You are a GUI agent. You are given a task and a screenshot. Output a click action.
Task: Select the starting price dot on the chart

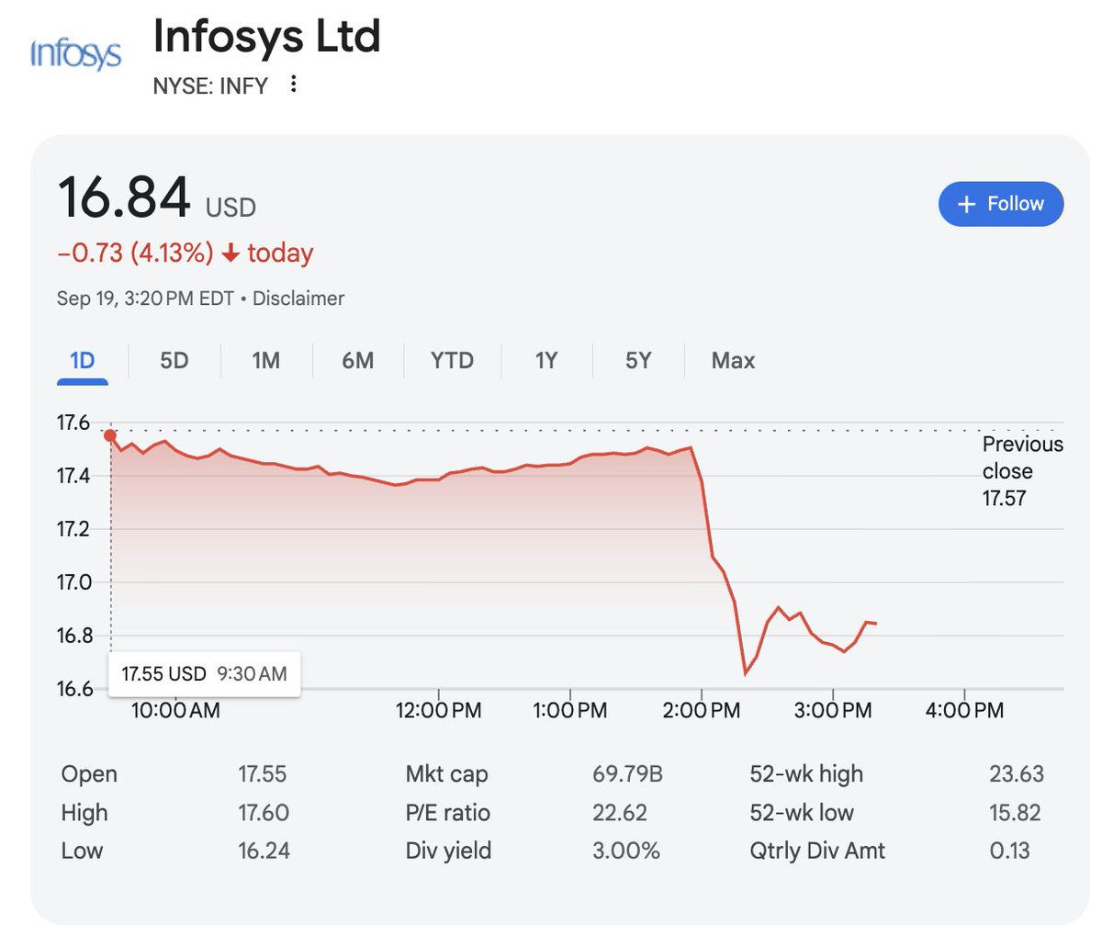tap(110, 434)
